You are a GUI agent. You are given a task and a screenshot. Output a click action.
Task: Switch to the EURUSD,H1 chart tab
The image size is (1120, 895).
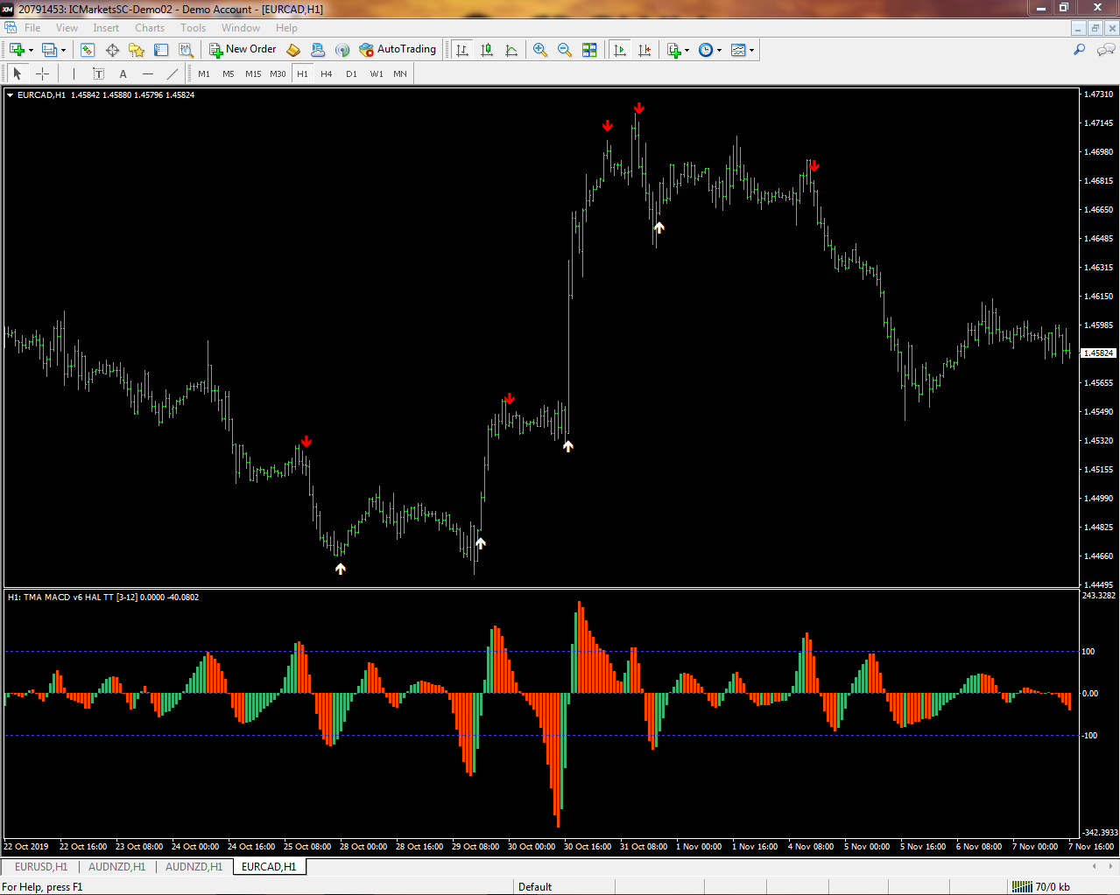[x=41, y=867]
